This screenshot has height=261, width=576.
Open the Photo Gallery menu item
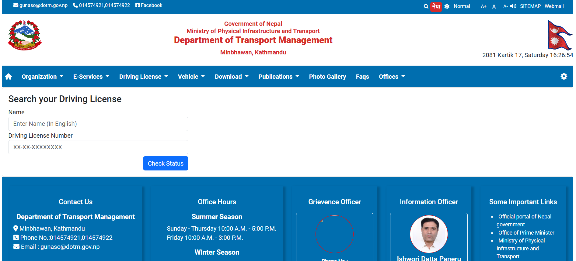(x=327, y=77)
